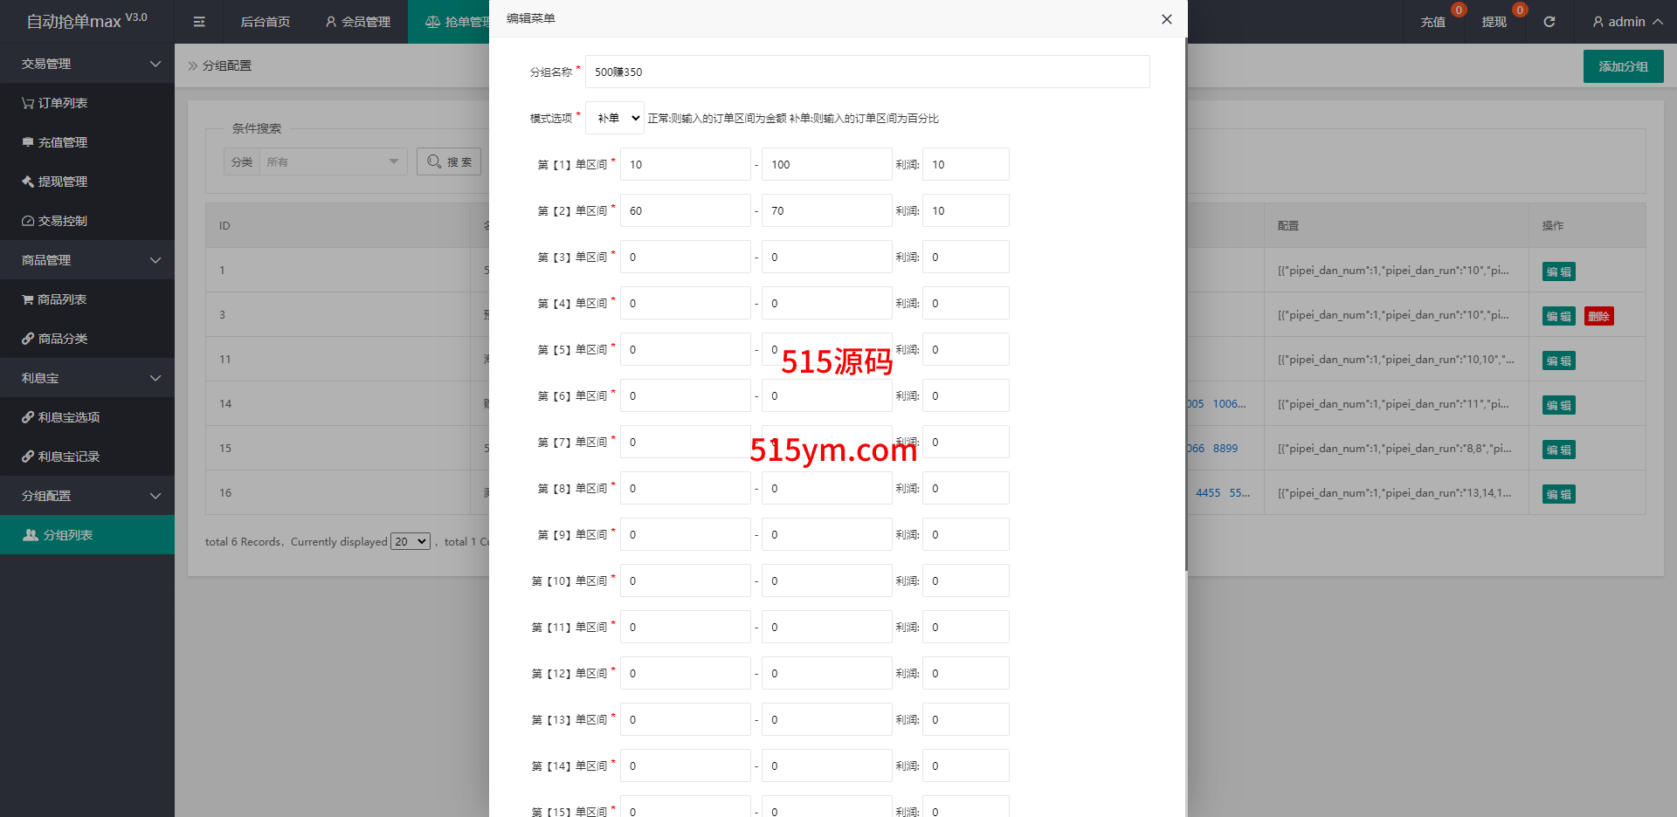
Task: Click the first range 利润 input field
Action: (965, 164)
